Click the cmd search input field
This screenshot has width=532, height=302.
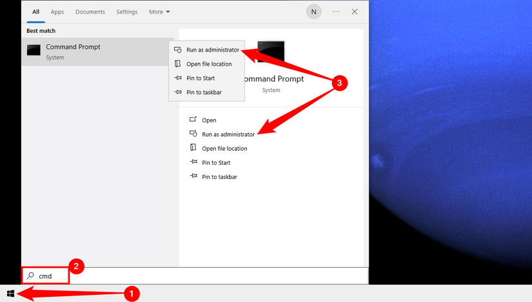(x=193, y=276)
